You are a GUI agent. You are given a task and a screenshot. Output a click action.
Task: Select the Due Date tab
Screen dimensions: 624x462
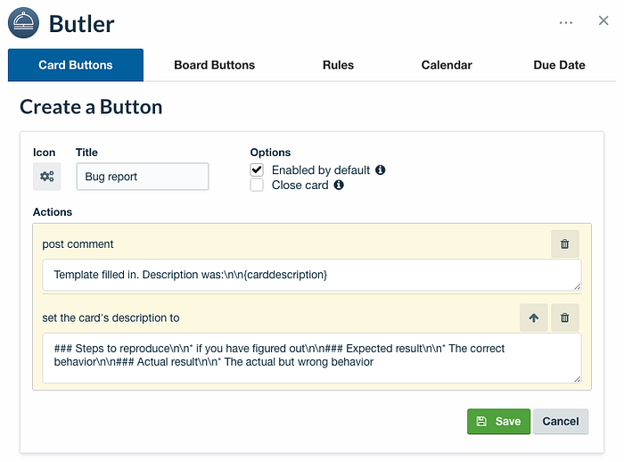[559, 65]
